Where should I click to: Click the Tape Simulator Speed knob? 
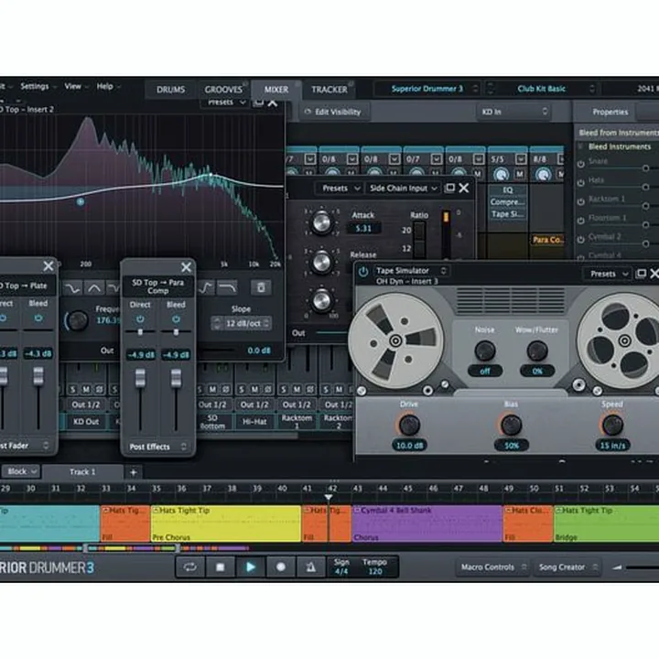pos(612,425)
